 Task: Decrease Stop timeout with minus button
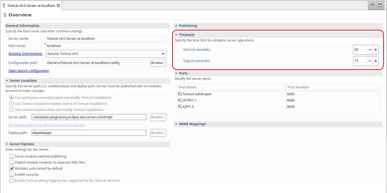tap(370, 61)
